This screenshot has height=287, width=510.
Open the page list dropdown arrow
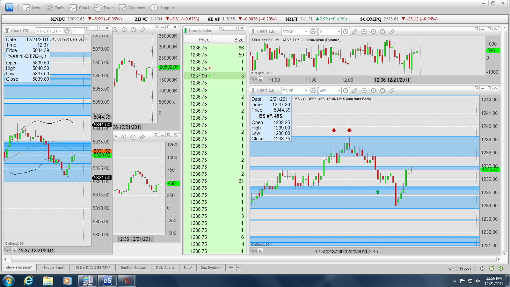pyautogui.click(x=238, y=268)
